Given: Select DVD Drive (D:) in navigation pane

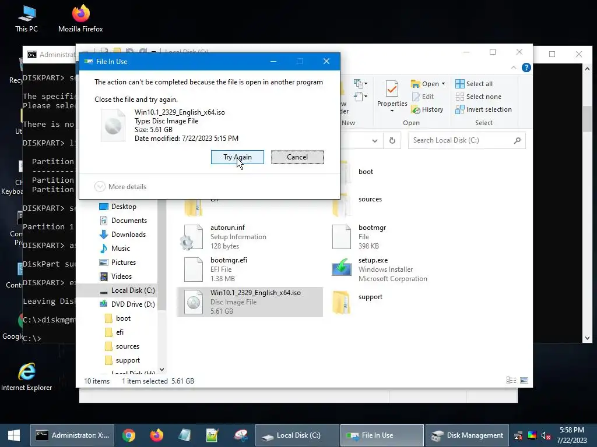Looking at the screenshot, I should (127, 304).
